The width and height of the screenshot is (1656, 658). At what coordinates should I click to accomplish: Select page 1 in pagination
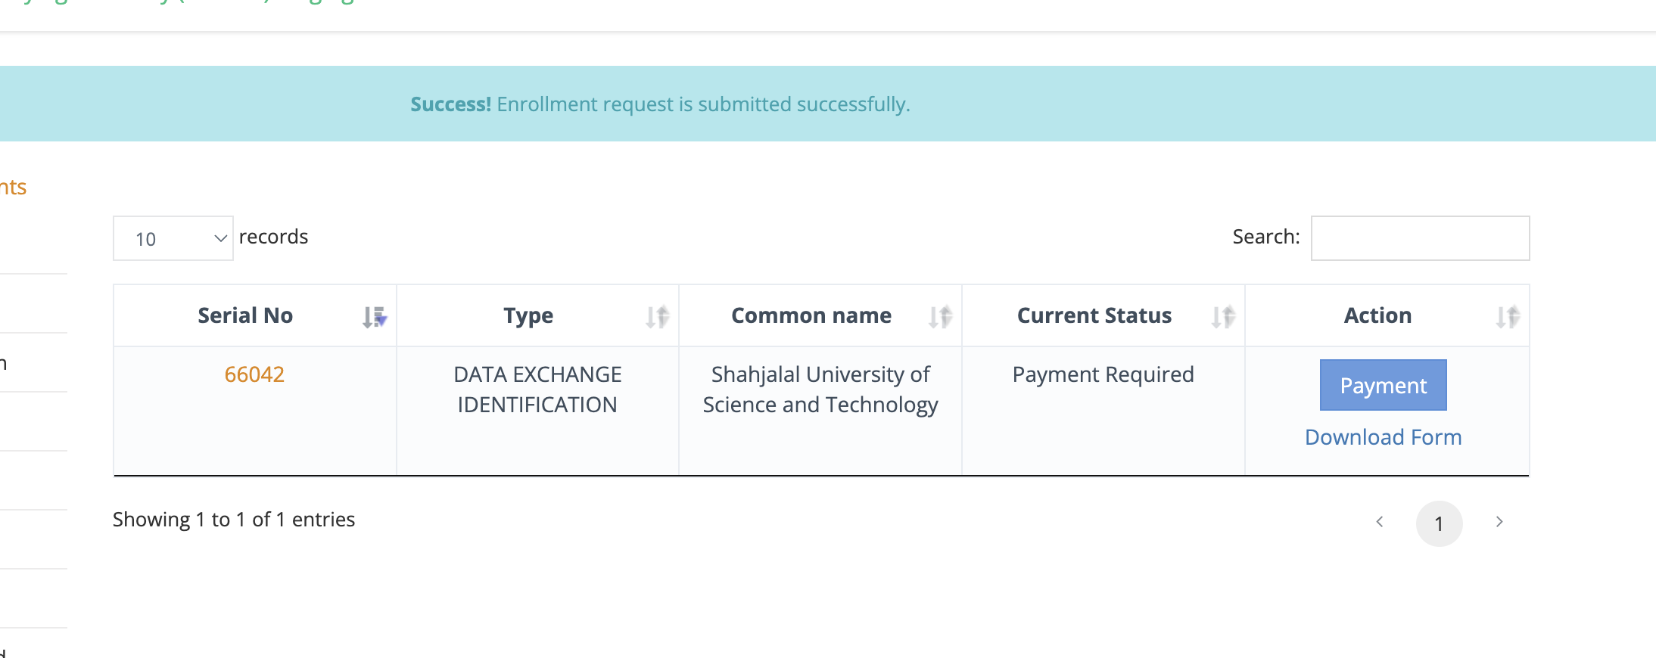point(1439,523)
